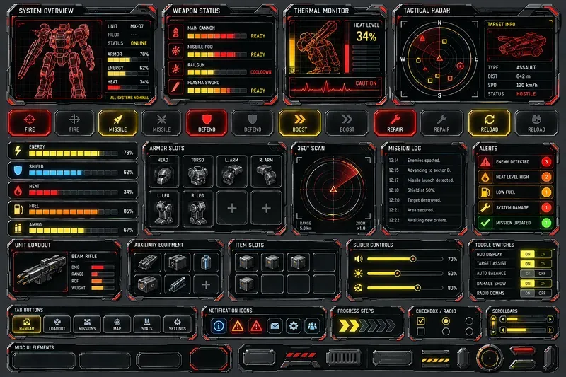Select the Plasma Sword weapon icon
Image resolution: width=566 pixels, height=377 pixels.
coord(175,86)
